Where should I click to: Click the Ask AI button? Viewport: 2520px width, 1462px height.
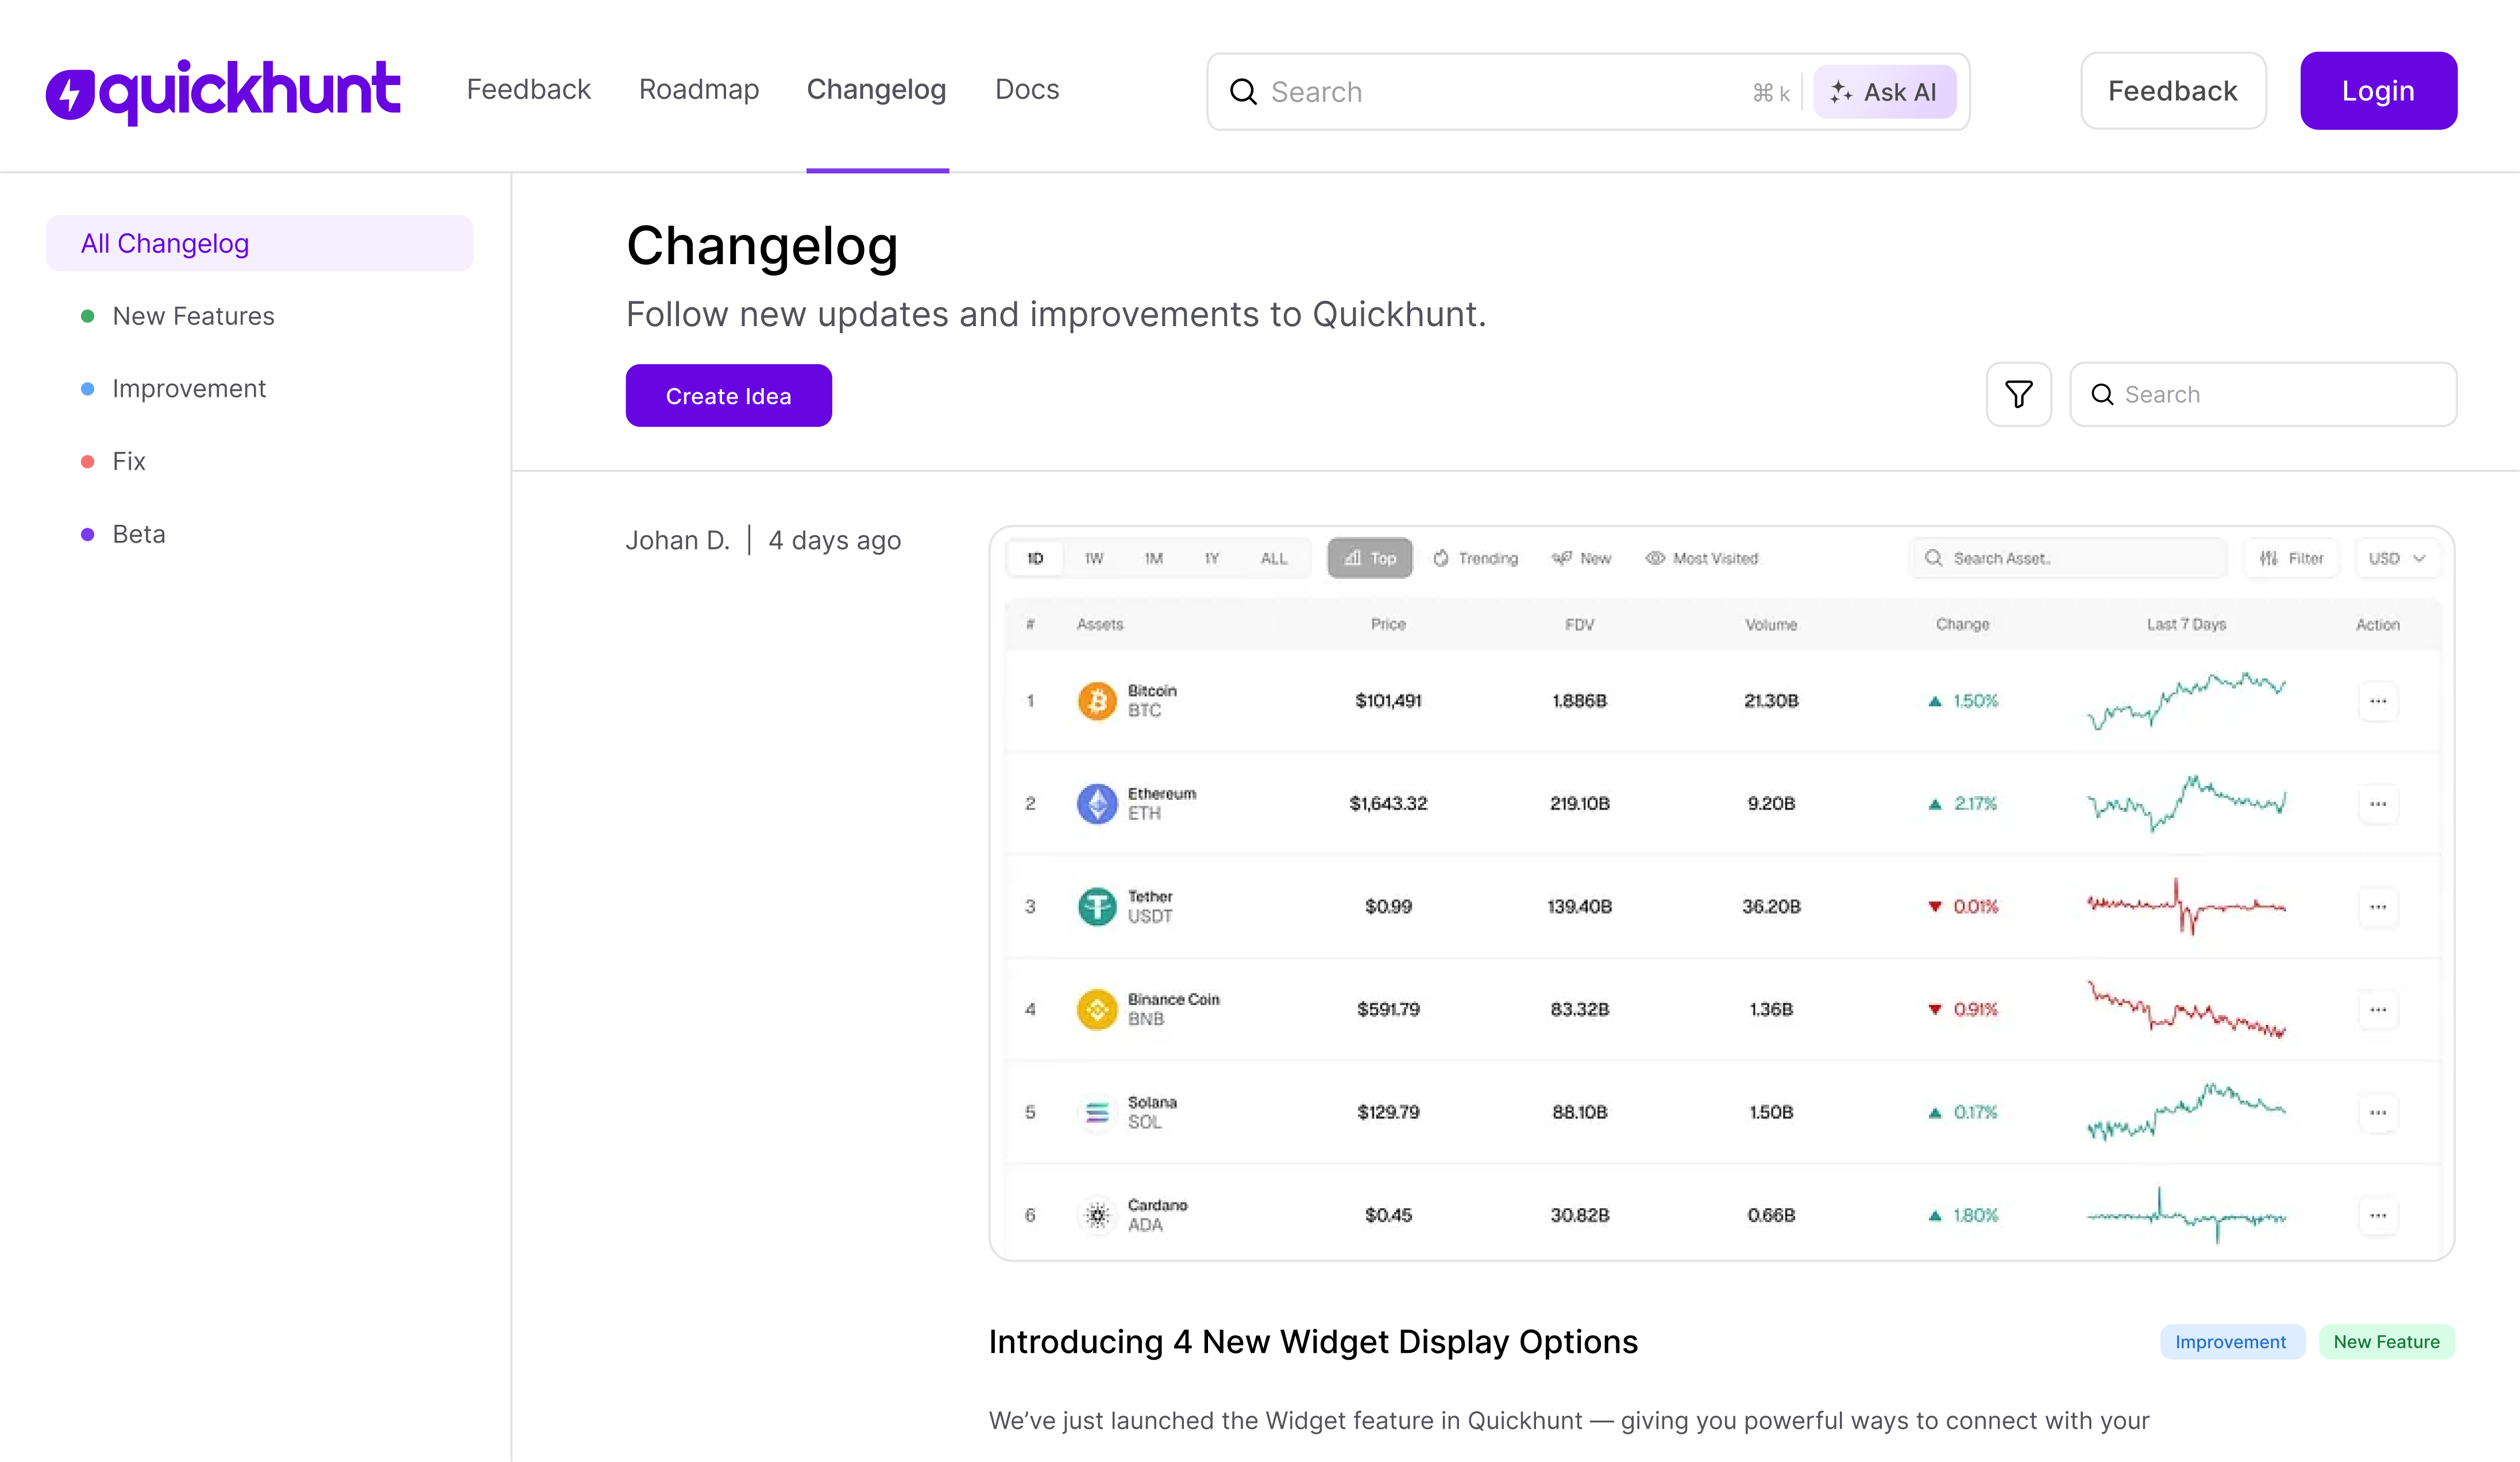(x=1884, y=92)
